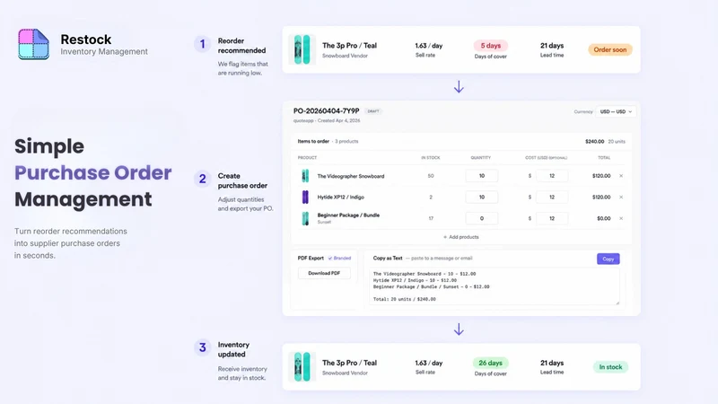This screenshot has height=404, width=718.
Task: Edit quantity field for Hytide XP12 / Indigo
Action: coord(481,197)
